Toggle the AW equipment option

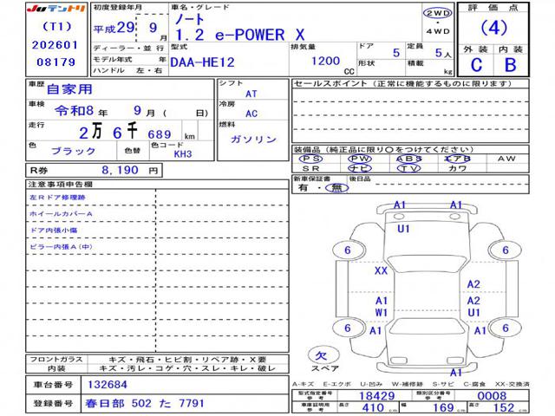tap(506, 159)
